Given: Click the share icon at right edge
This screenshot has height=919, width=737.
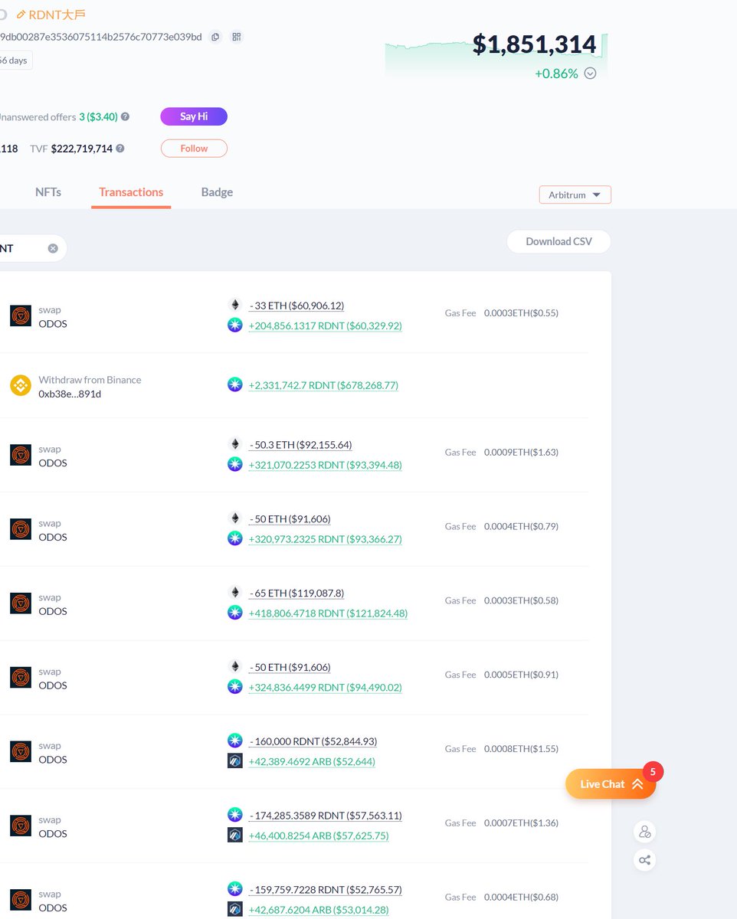Looking at the screenshot, I should [645, 860].
